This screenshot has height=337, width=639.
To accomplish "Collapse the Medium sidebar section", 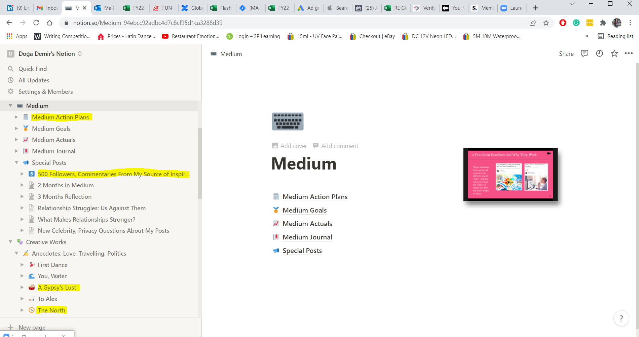I will tap(10, 106).
